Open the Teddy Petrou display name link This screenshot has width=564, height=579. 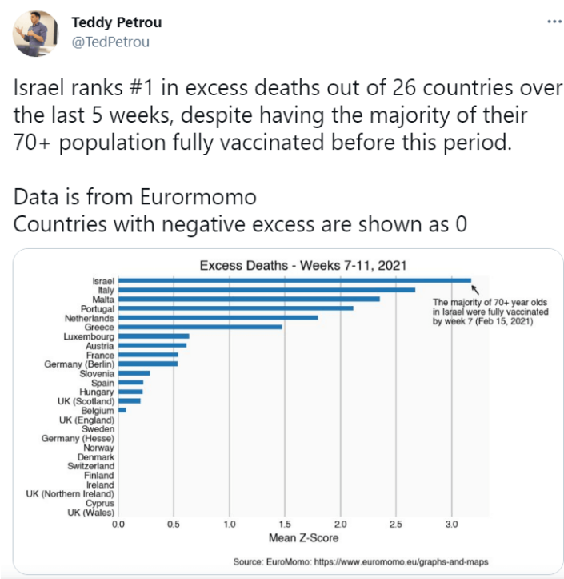pos(117,22)
